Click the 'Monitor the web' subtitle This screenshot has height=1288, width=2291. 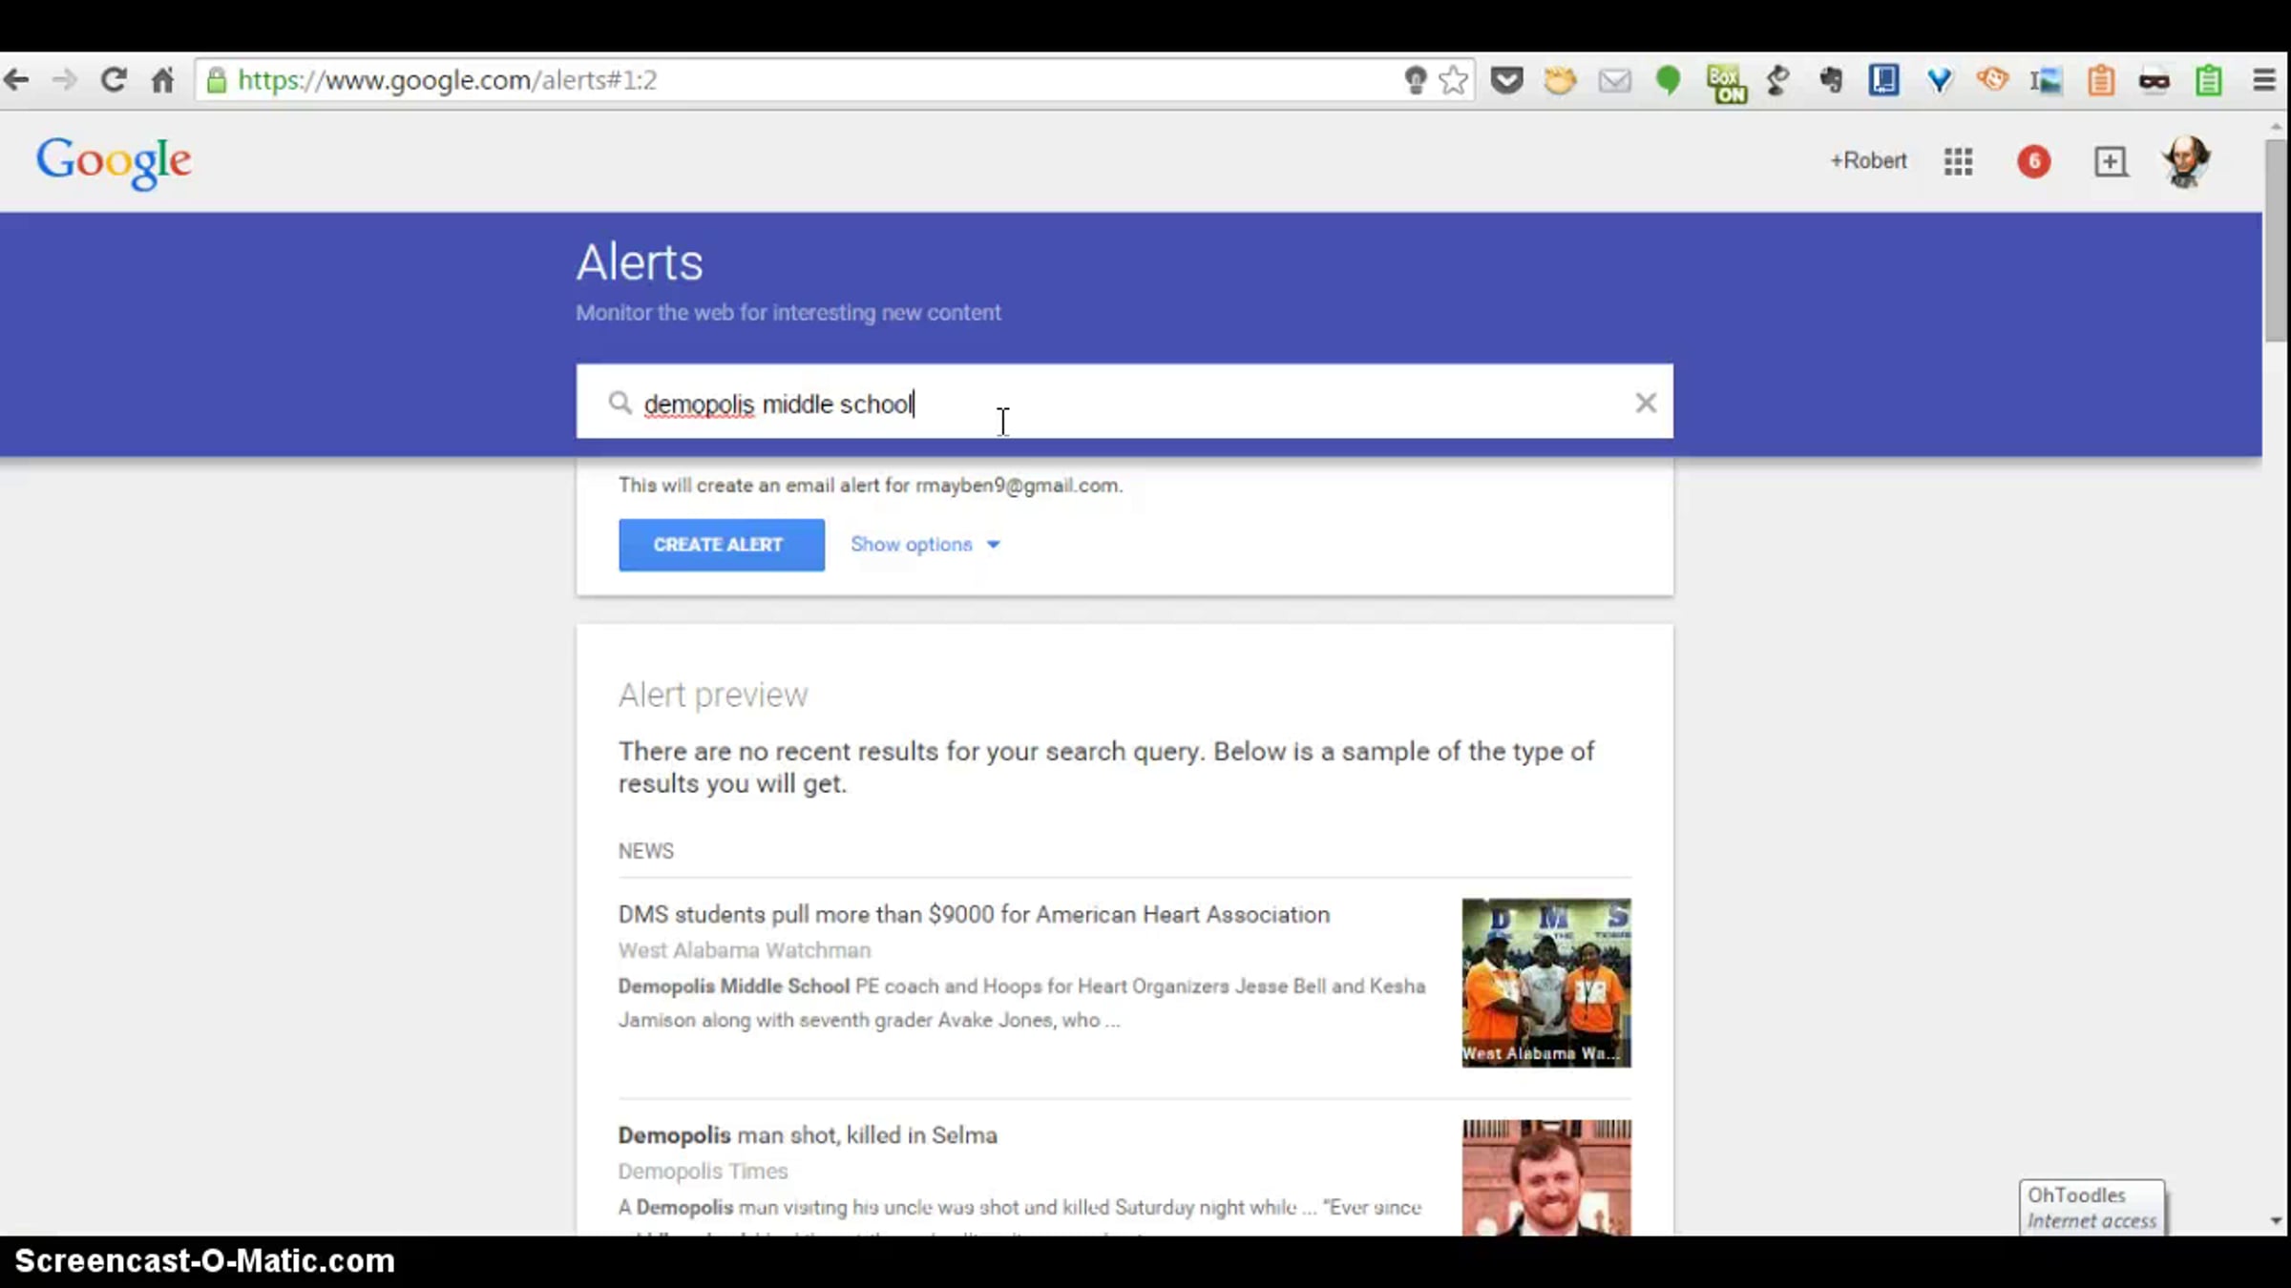pos(788,313)
